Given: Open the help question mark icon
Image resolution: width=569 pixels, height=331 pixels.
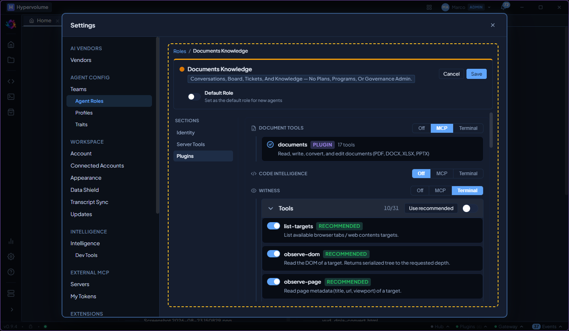Looking at the screenshot, I should coord(11,272).
